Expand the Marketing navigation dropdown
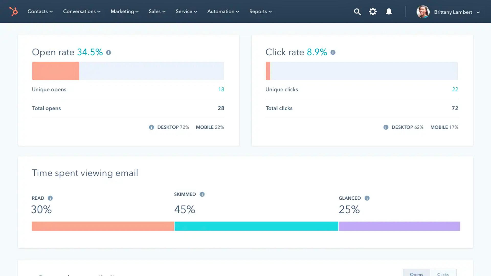 coord(125,11)
